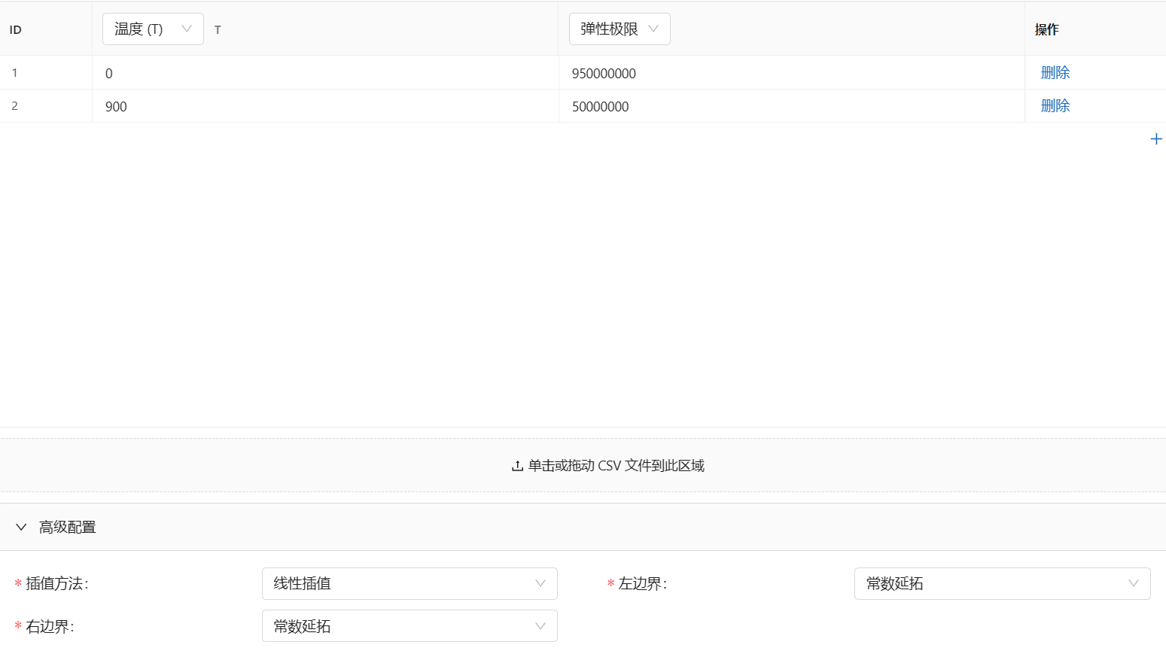Viewport: 1166px width, 648px height.
Task: Click 删除 link for row 2
Action: [1055, 106]
